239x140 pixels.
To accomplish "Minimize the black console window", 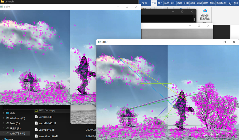I will (x=173, y=12).
